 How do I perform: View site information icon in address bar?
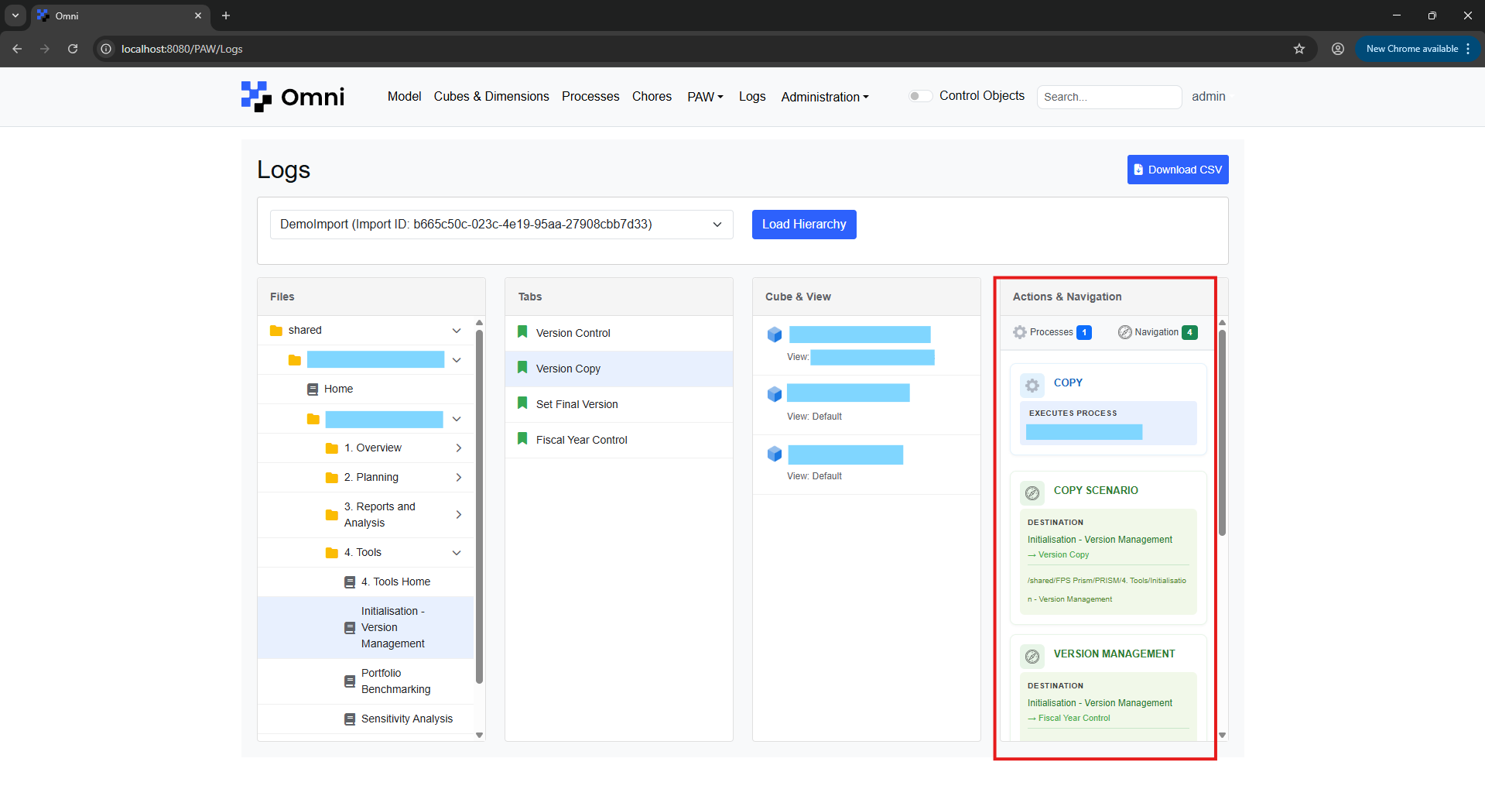[x=106, y=49]
